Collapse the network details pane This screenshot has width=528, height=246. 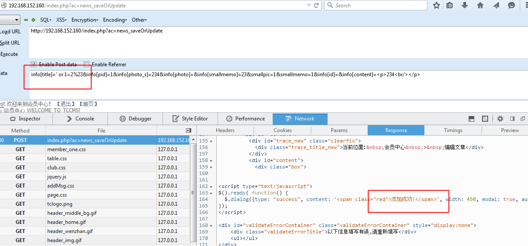[x=188, y=130]
